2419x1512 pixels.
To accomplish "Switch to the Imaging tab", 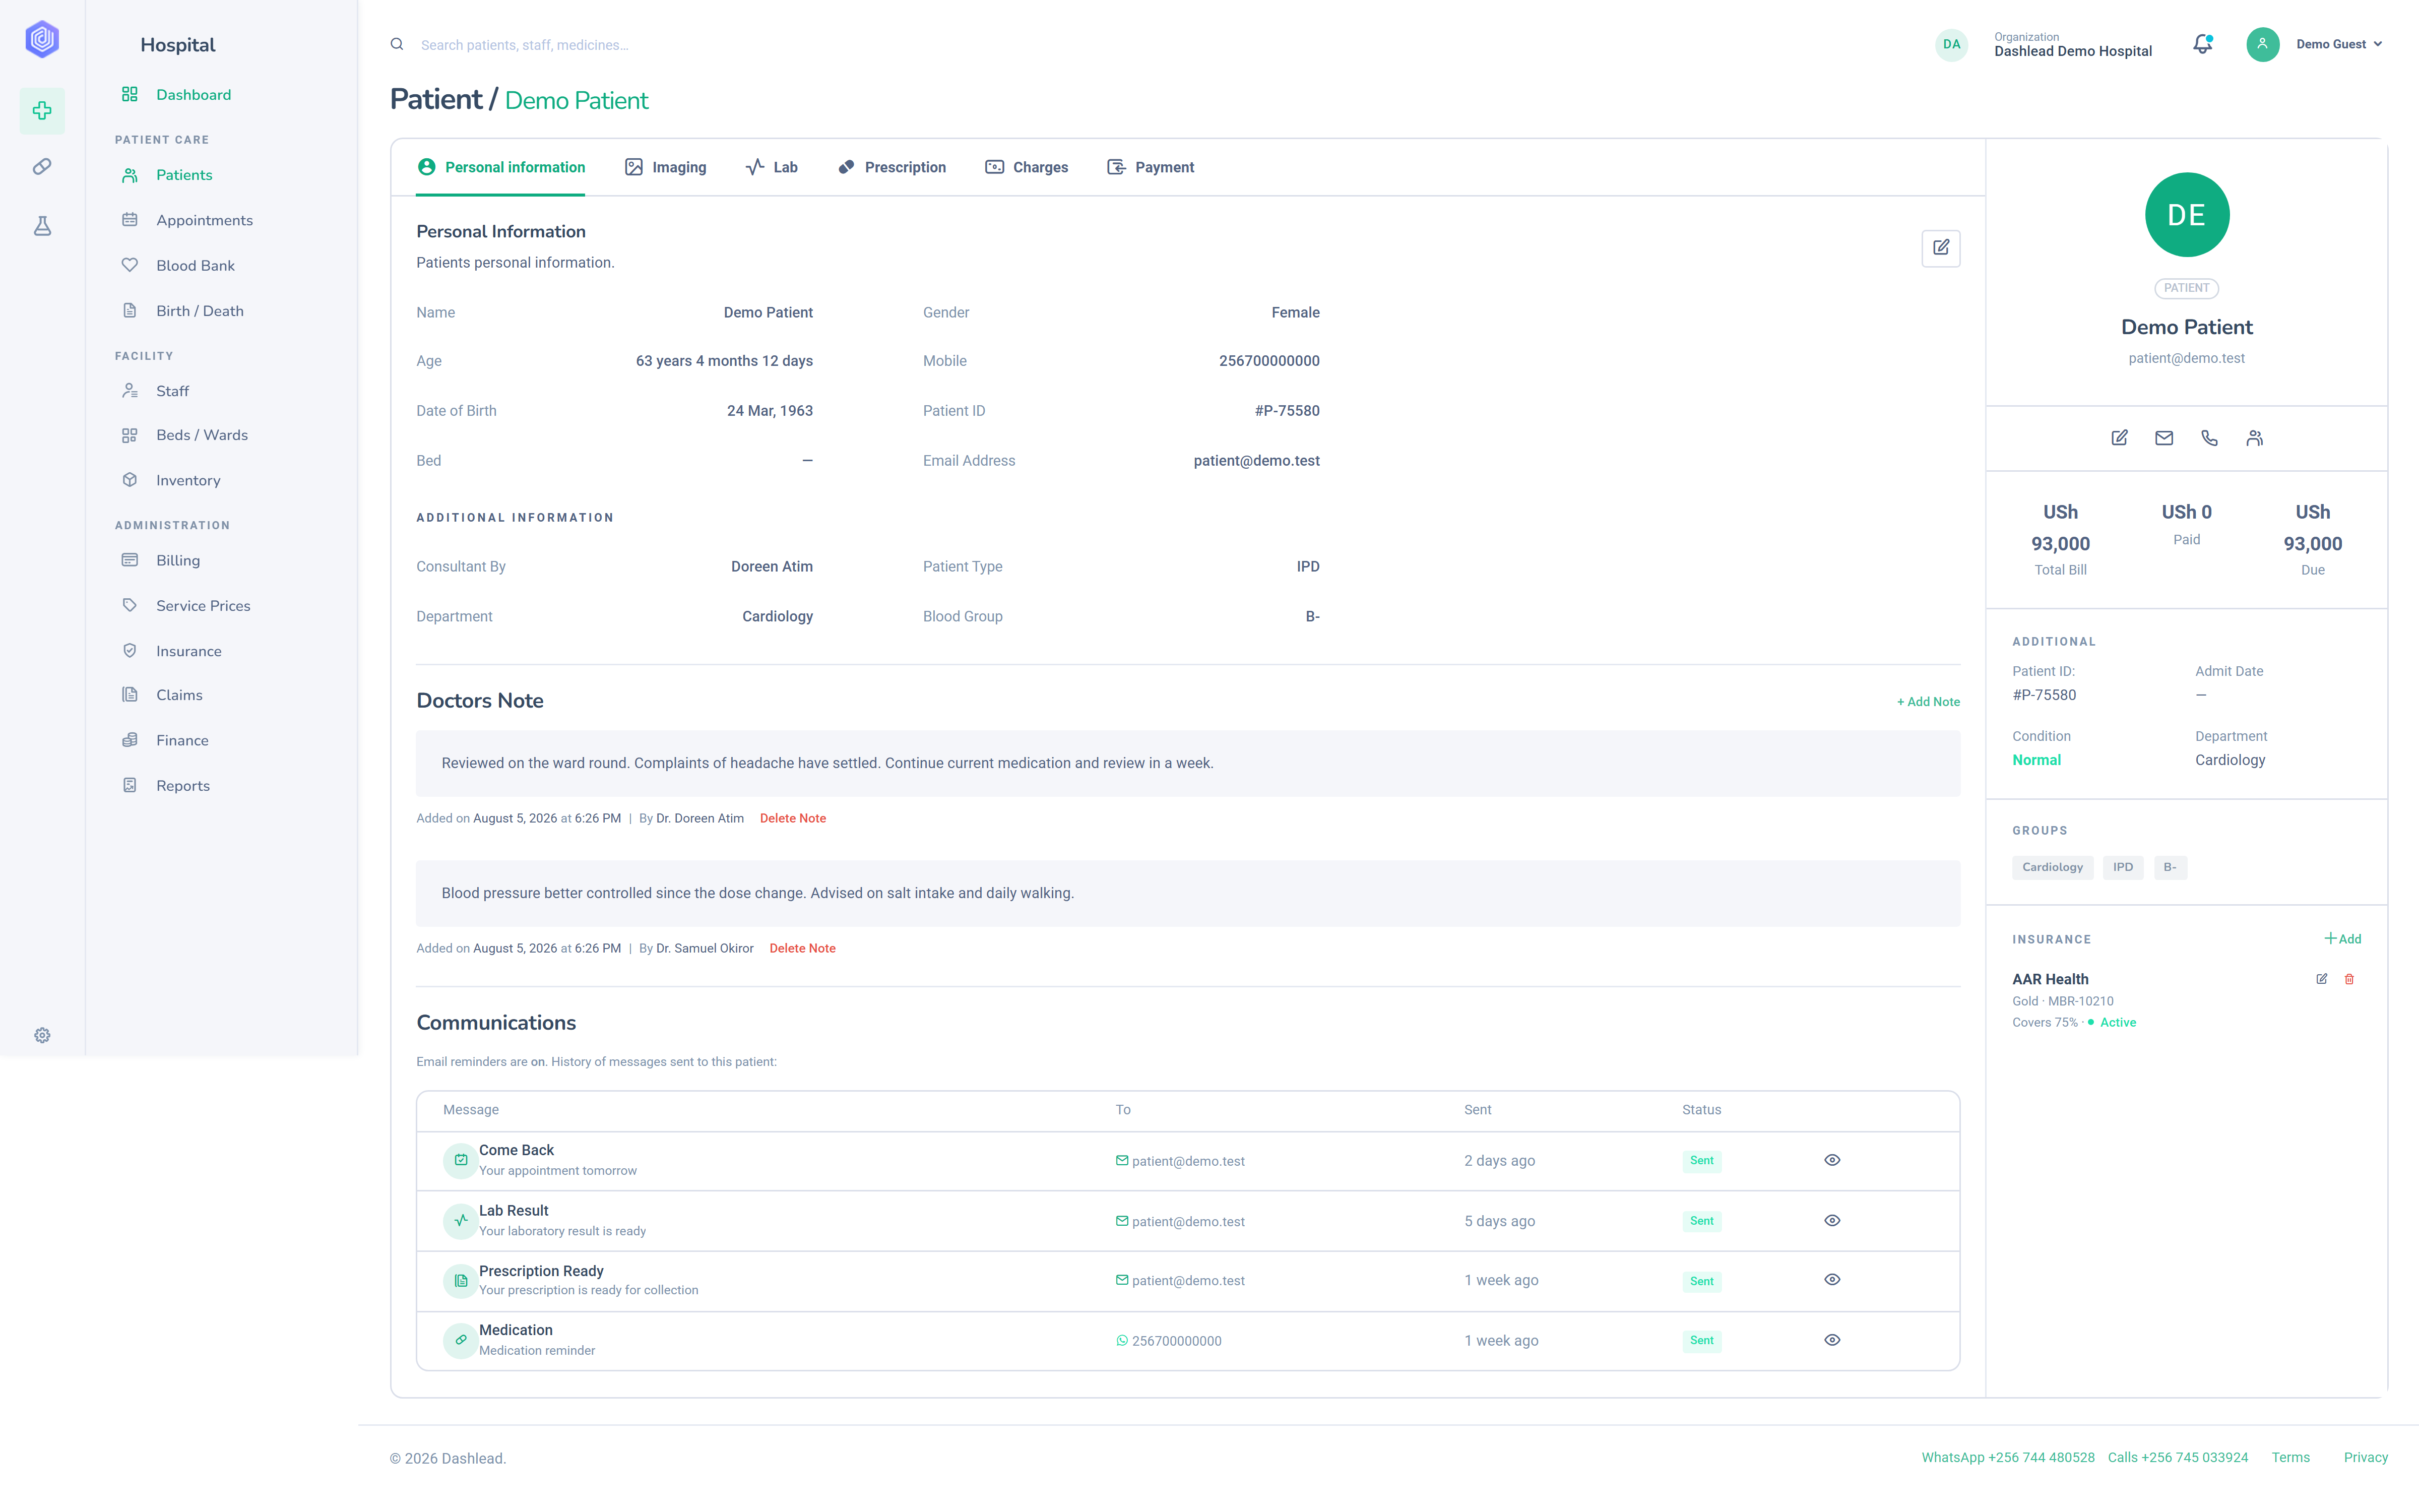I will tap(666, 167).
